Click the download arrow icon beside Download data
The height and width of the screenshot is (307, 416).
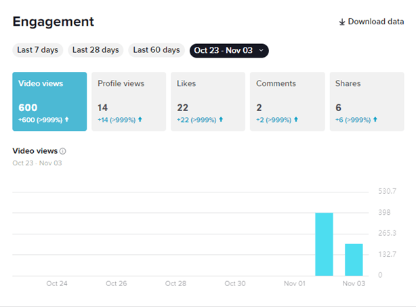pyautogui.click(x=342, y=22)
